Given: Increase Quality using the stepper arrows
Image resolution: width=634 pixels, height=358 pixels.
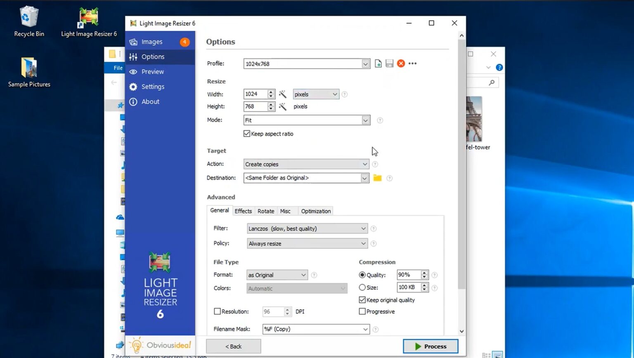Looking at the screenshot, I should (x=424, y=273).
